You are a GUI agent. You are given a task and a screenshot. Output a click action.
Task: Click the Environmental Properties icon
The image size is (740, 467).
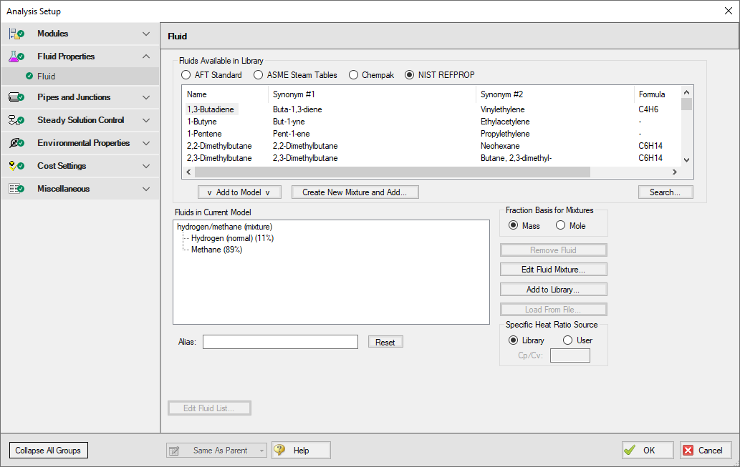coord(16,143)
